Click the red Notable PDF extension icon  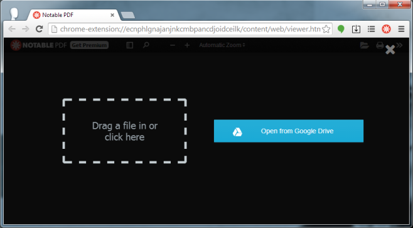pos(386,29)
